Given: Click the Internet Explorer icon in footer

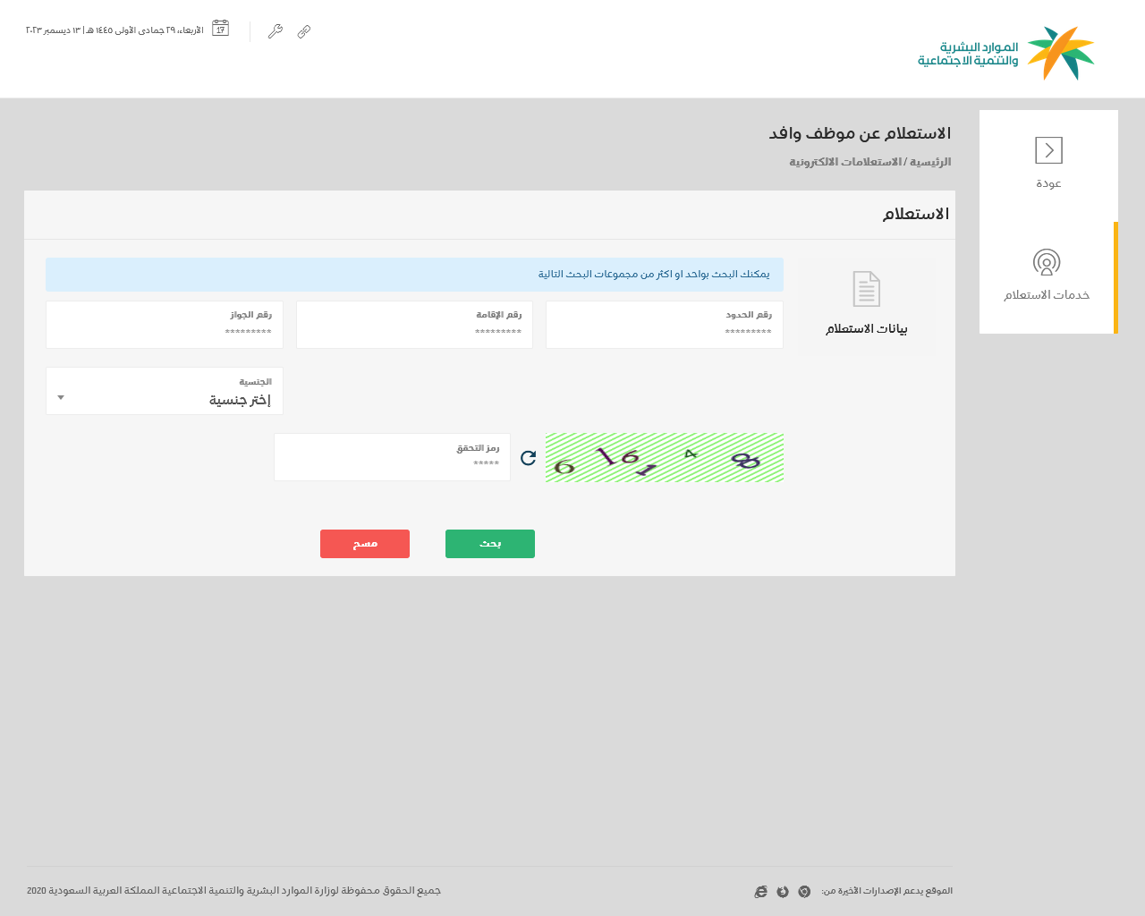Looking at the screenshot, I should click(x=760, y=892).
